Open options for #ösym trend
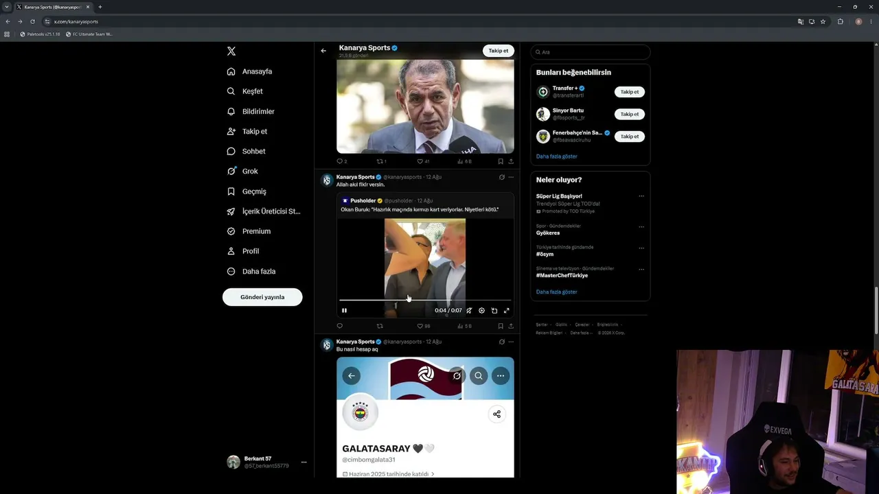The height and width of the screenshot is (494, 879). [x=641, y=248]
